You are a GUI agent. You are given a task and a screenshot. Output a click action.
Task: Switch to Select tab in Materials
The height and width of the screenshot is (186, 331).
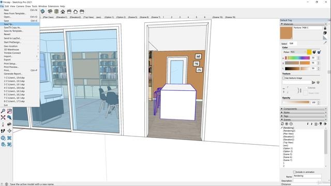pos(284,43)
